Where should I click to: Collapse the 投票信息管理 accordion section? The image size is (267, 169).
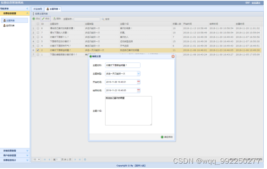(27, 13)
